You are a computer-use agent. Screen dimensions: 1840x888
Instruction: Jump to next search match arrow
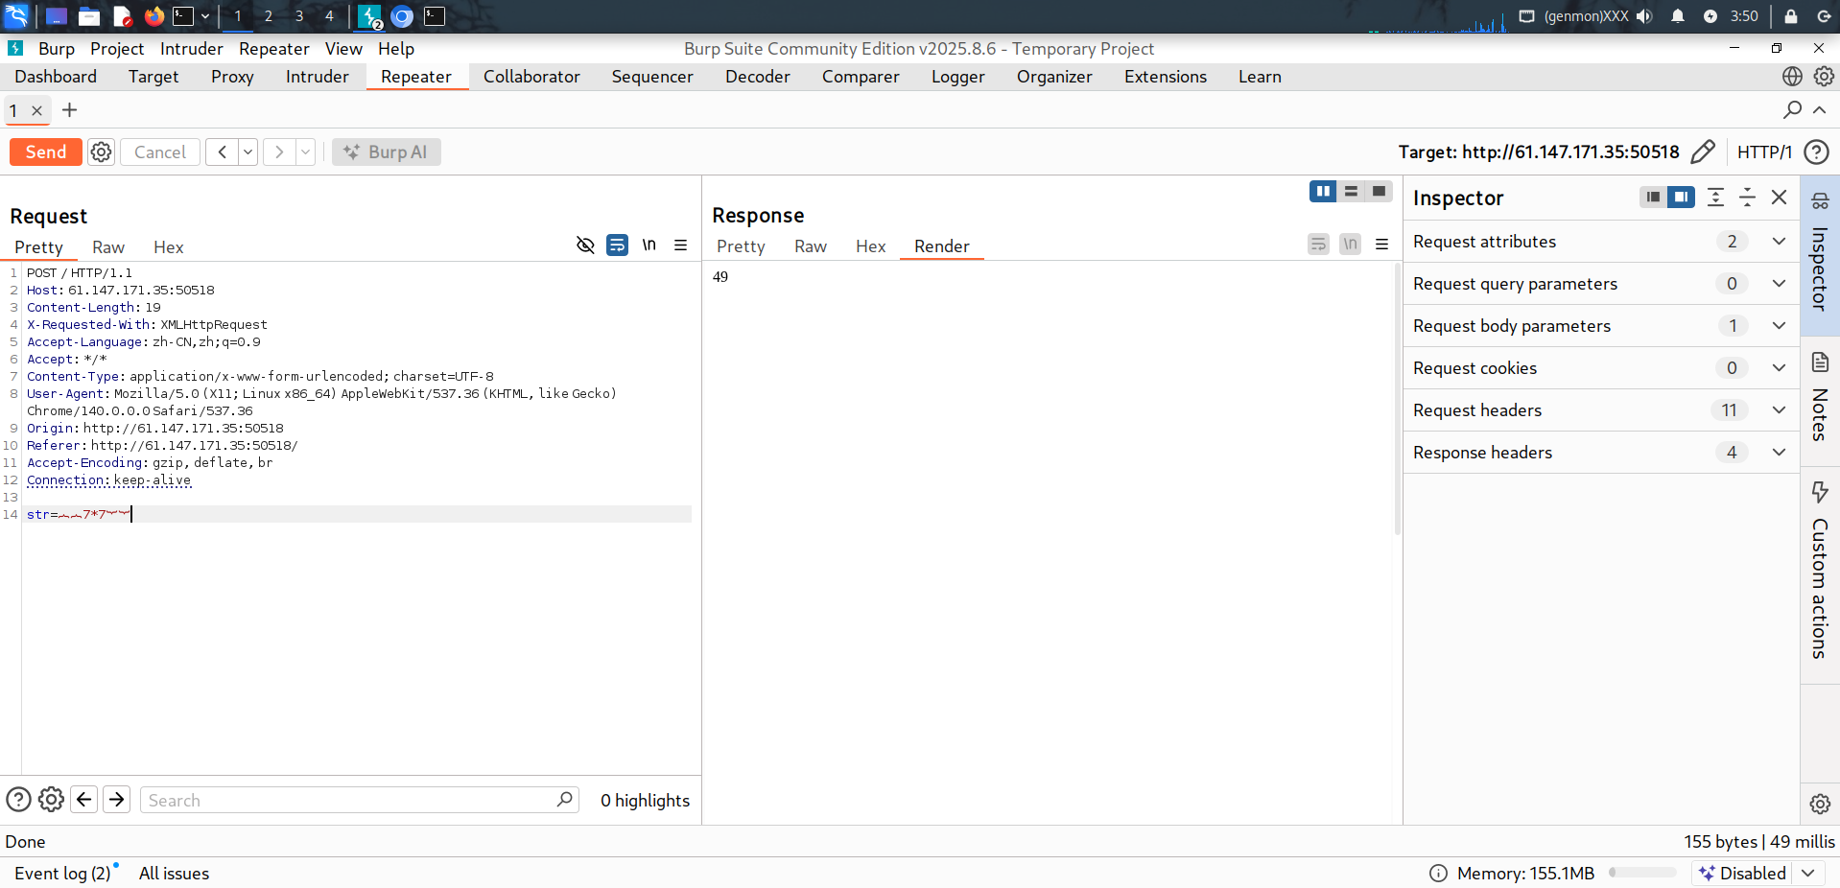pos(117,799)
